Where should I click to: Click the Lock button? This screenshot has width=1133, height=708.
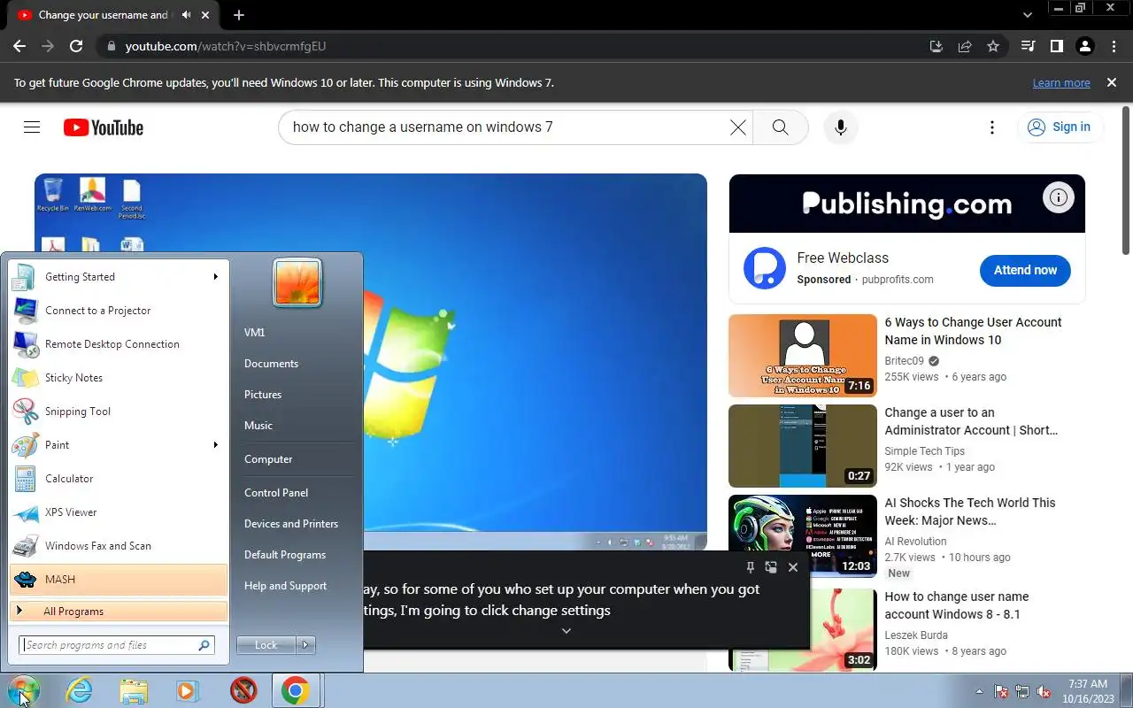(x=266, y=645)
